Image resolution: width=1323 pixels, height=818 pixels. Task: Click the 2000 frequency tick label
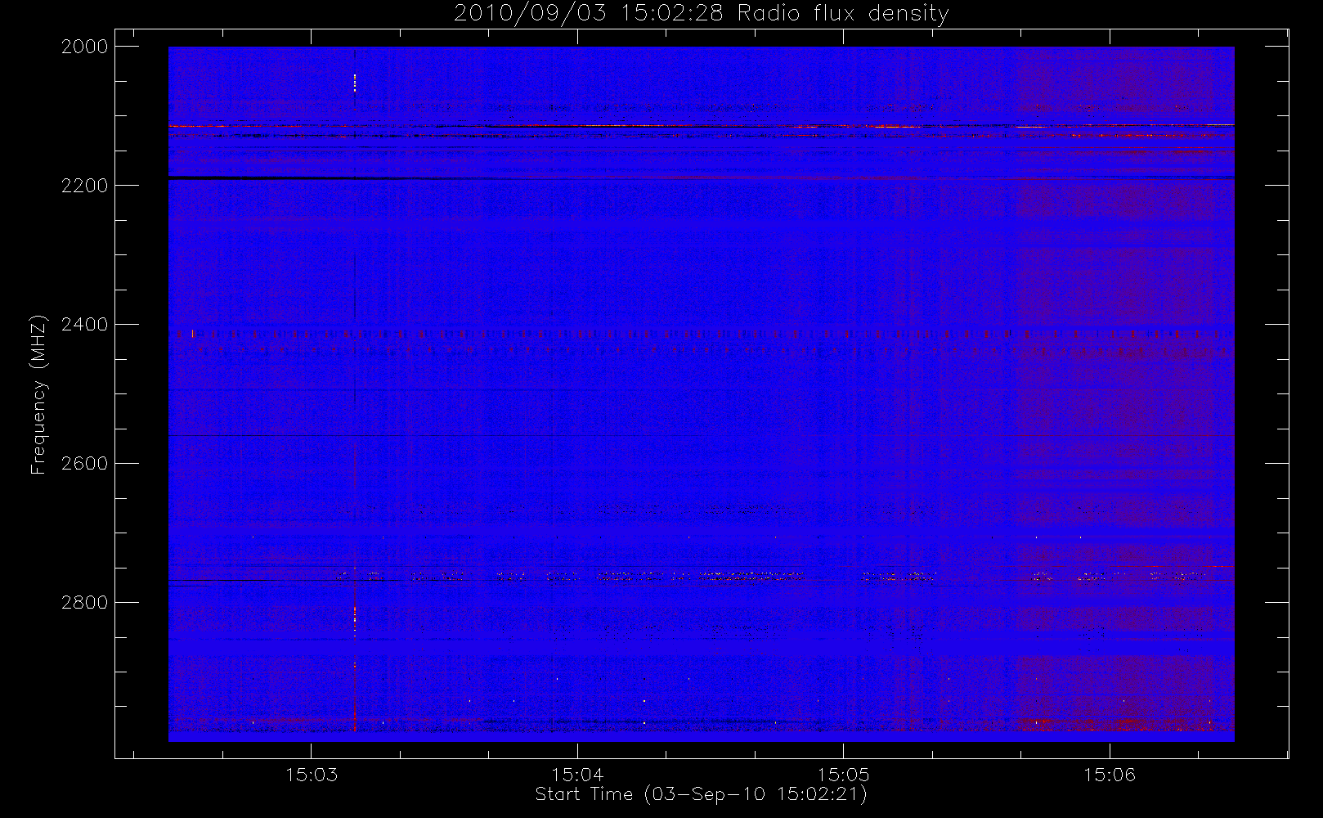point(85,47)
